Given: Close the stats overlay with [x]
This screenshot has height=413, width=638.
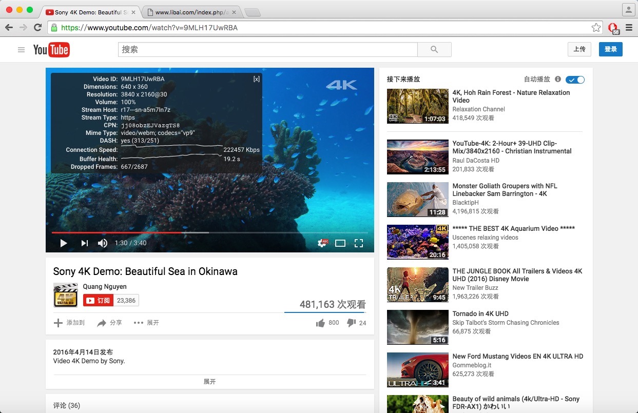Looking at the screenshot, I should pos(257,79).
